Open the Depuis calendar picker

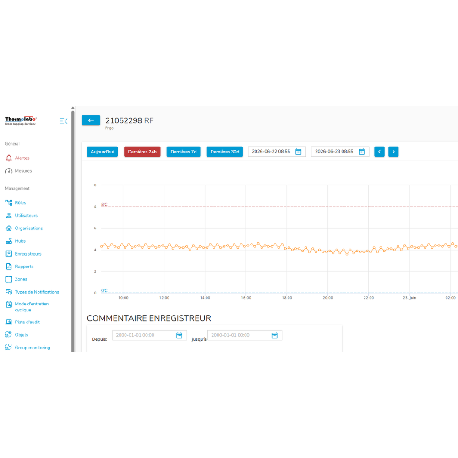180,335
